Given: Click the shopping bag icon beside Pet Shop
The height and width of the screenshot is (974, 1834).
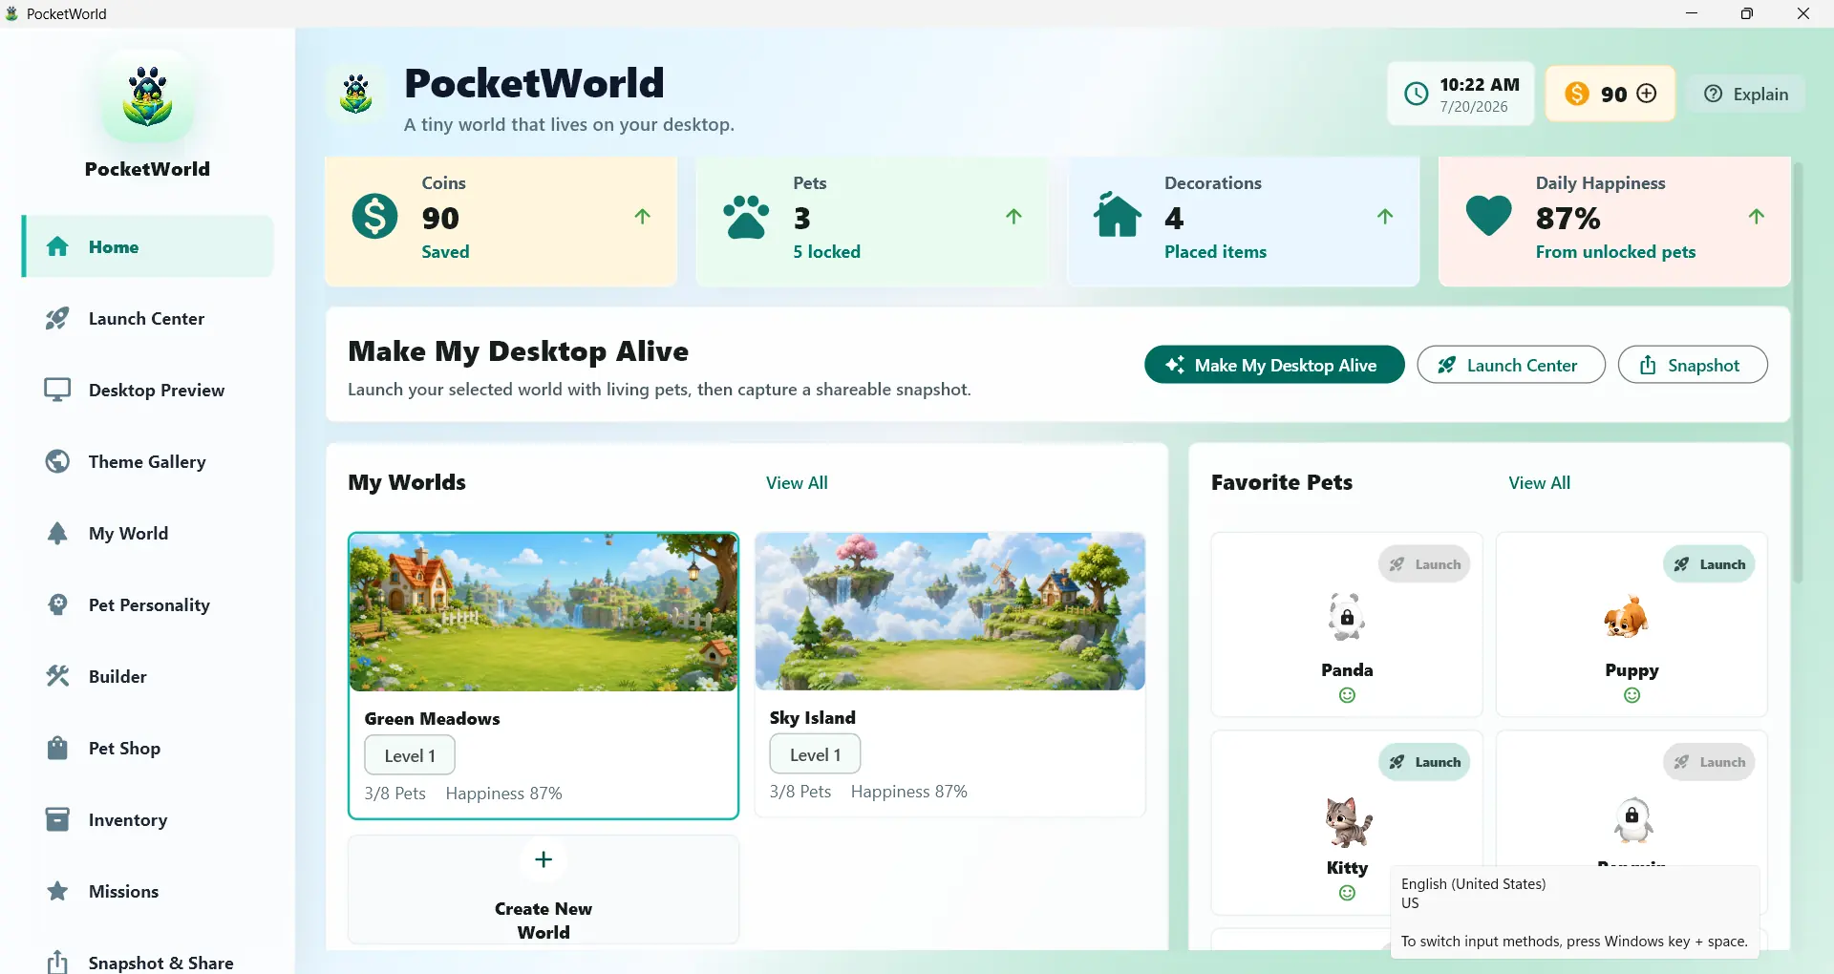Looking at the screenshot, I should 57,749.
